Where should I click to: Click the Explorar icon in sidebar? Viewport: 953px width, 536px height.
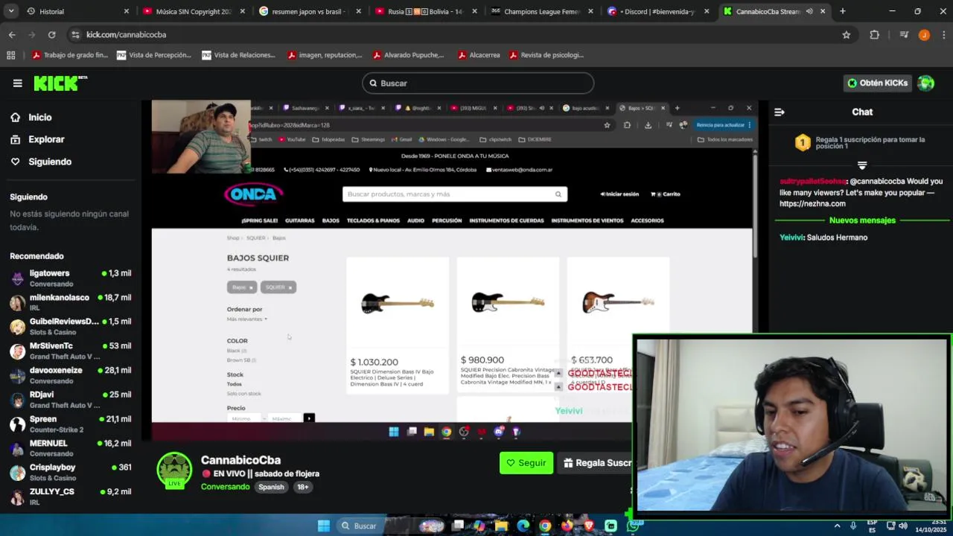15,139
